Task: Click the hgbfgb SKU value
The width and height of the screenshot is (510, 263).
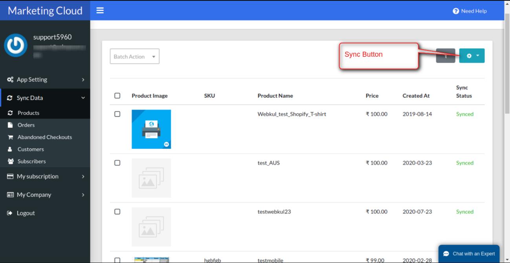Action: click(x=213, y=260)
